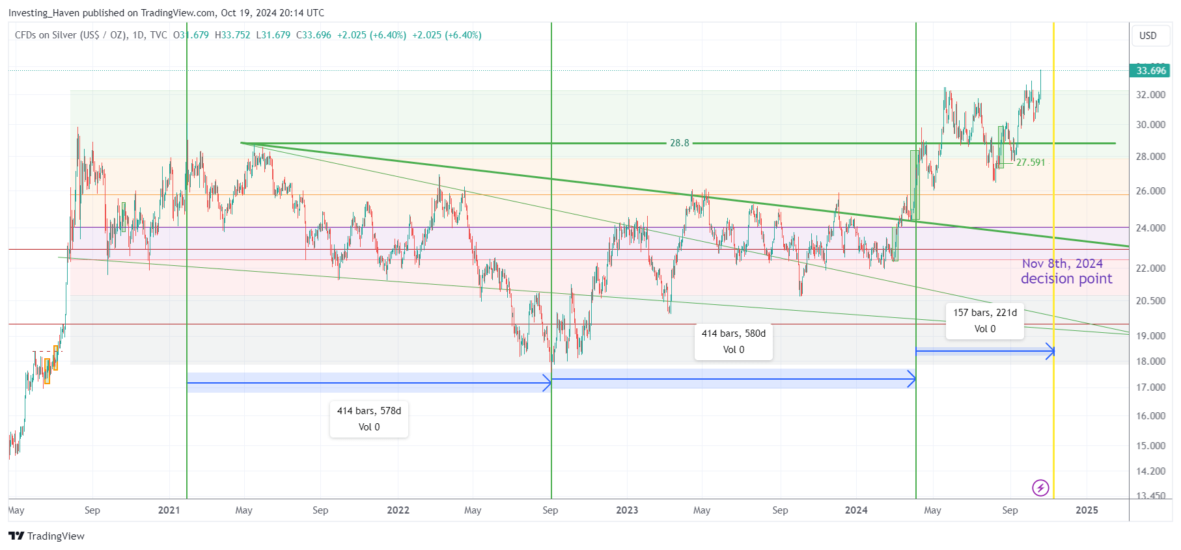
Task: Click the 15.000 price axis label
Action: [1150, 446]
